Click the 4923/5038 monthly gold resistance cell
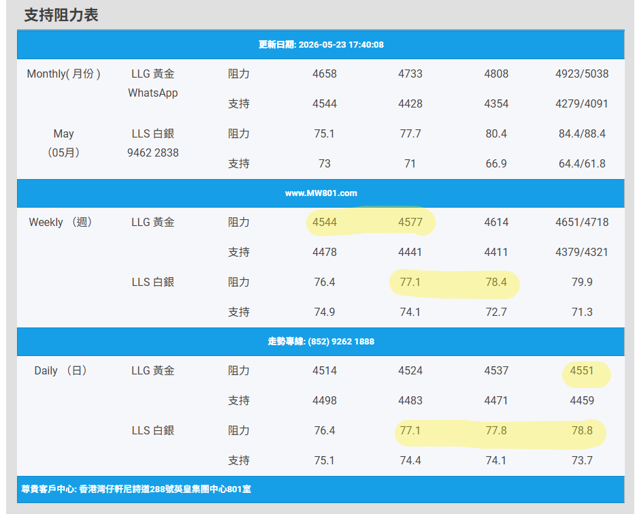 pos(582,74)
